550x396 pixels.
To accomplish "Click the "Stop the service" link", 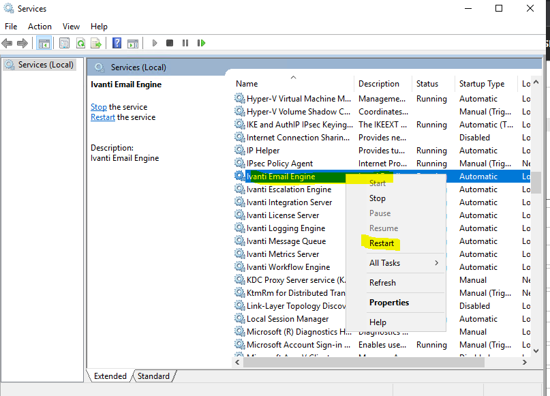I will (x=99, y=106).
